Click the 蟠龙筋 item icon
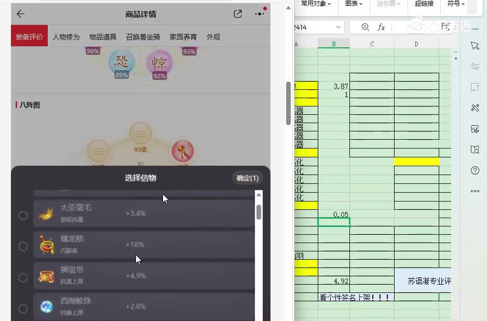487x321 pixels. pos(47,245)
